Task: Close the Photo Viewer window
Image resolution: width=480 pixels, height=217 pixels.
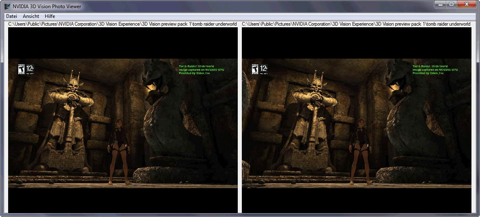Action: coord(467,4)
